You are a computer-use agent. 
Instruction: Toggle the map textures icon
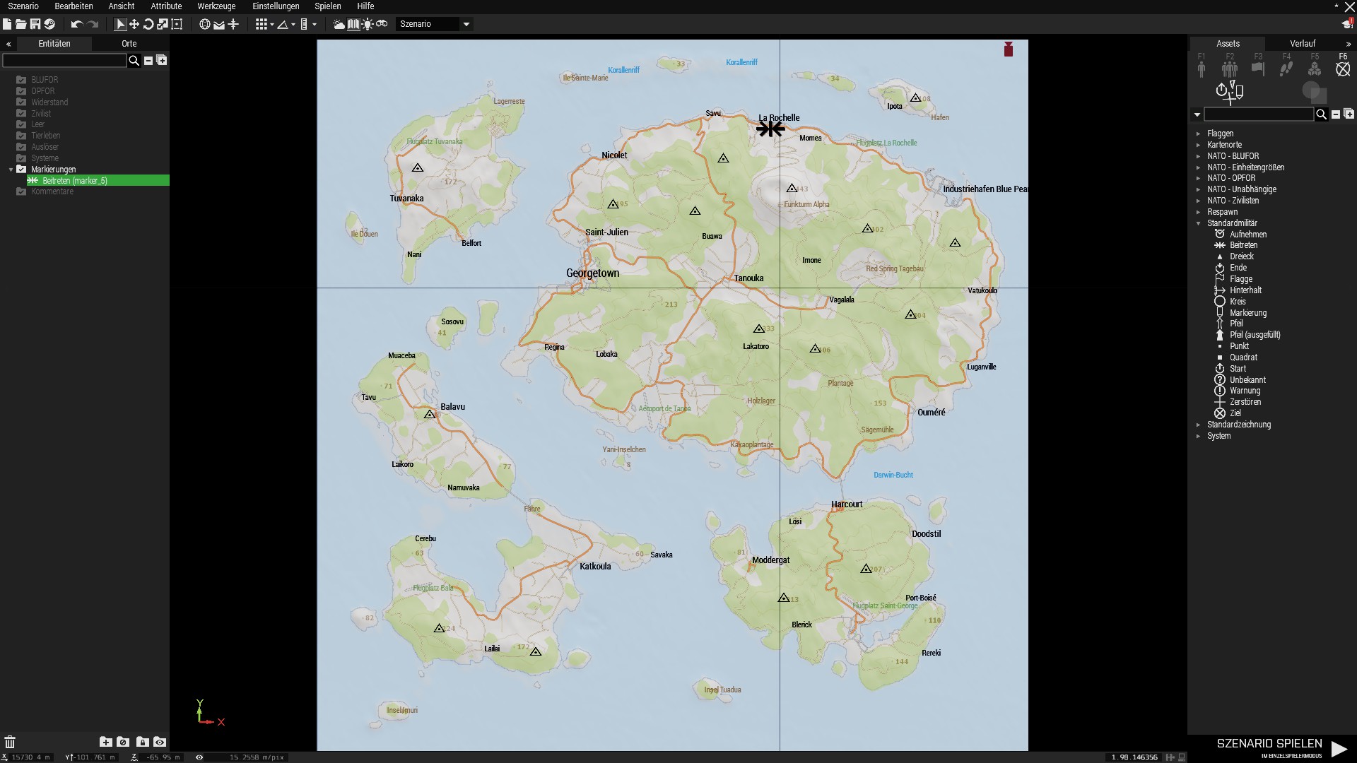[x=353, y=24]
